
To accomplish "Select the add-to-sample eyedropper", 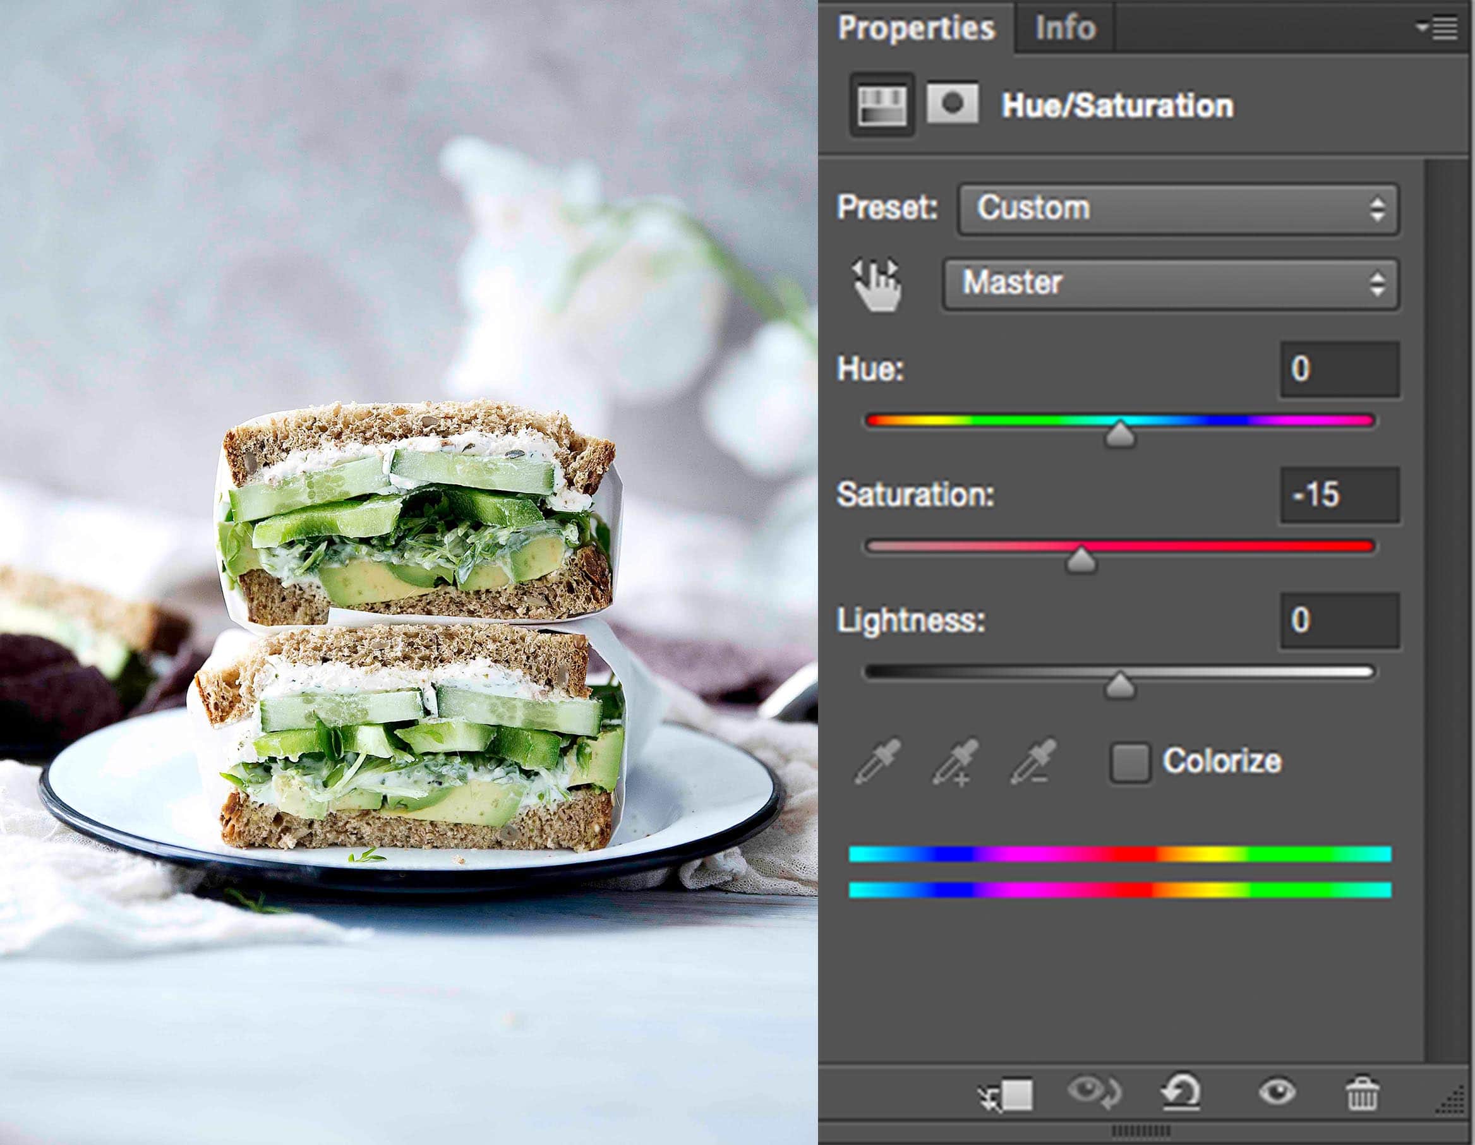I will (x=956, y=762).
